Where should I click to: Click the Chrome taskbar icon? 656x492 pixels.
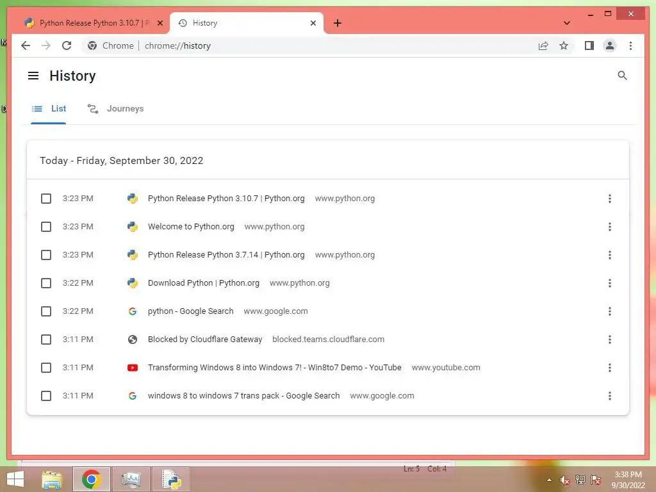[x=91, y=479]
